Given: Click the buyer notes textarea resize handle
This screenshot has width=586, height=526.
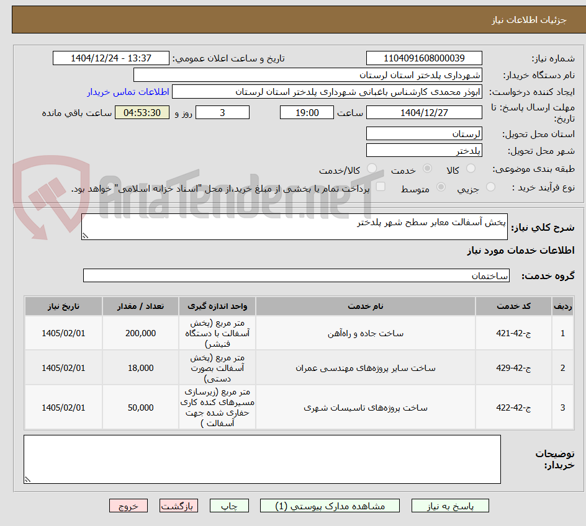Looking at the screenshot, I should tap(27, 479).
